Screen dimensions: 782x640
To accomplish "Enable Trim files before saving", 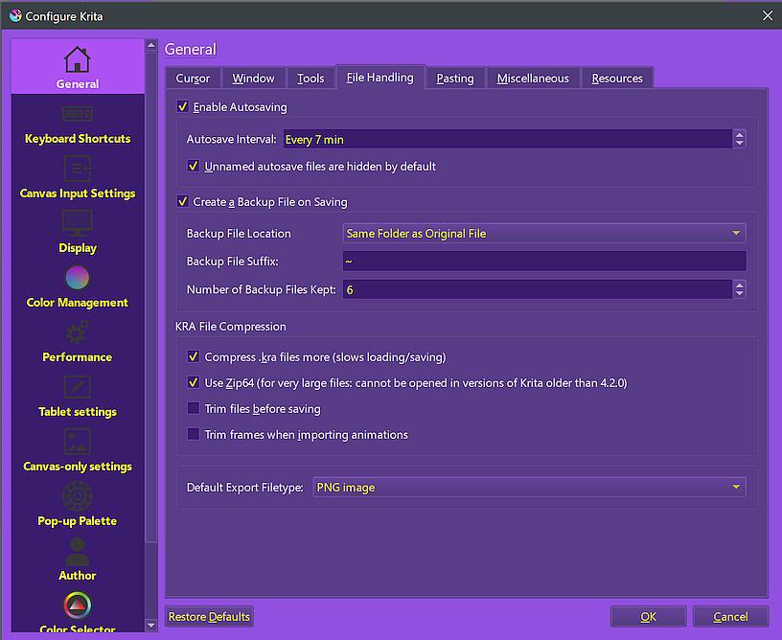I will click(x=194, y=408).
